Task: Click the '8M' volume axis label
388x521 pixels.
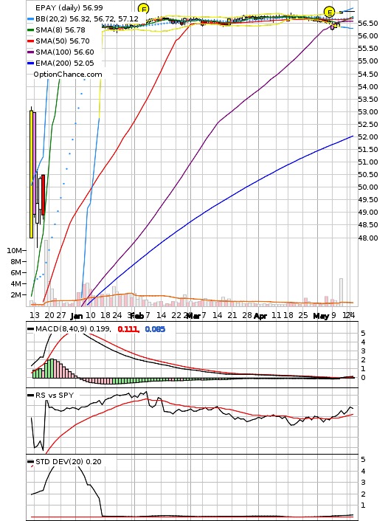Action: pos(16,261)
